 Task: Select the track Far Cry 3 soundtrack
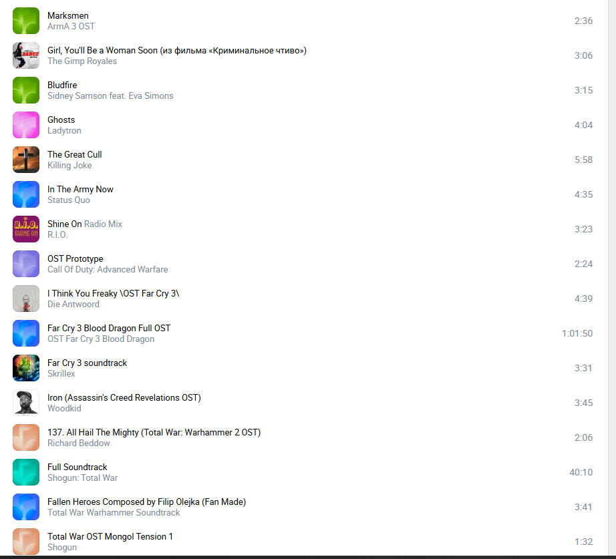88,363
